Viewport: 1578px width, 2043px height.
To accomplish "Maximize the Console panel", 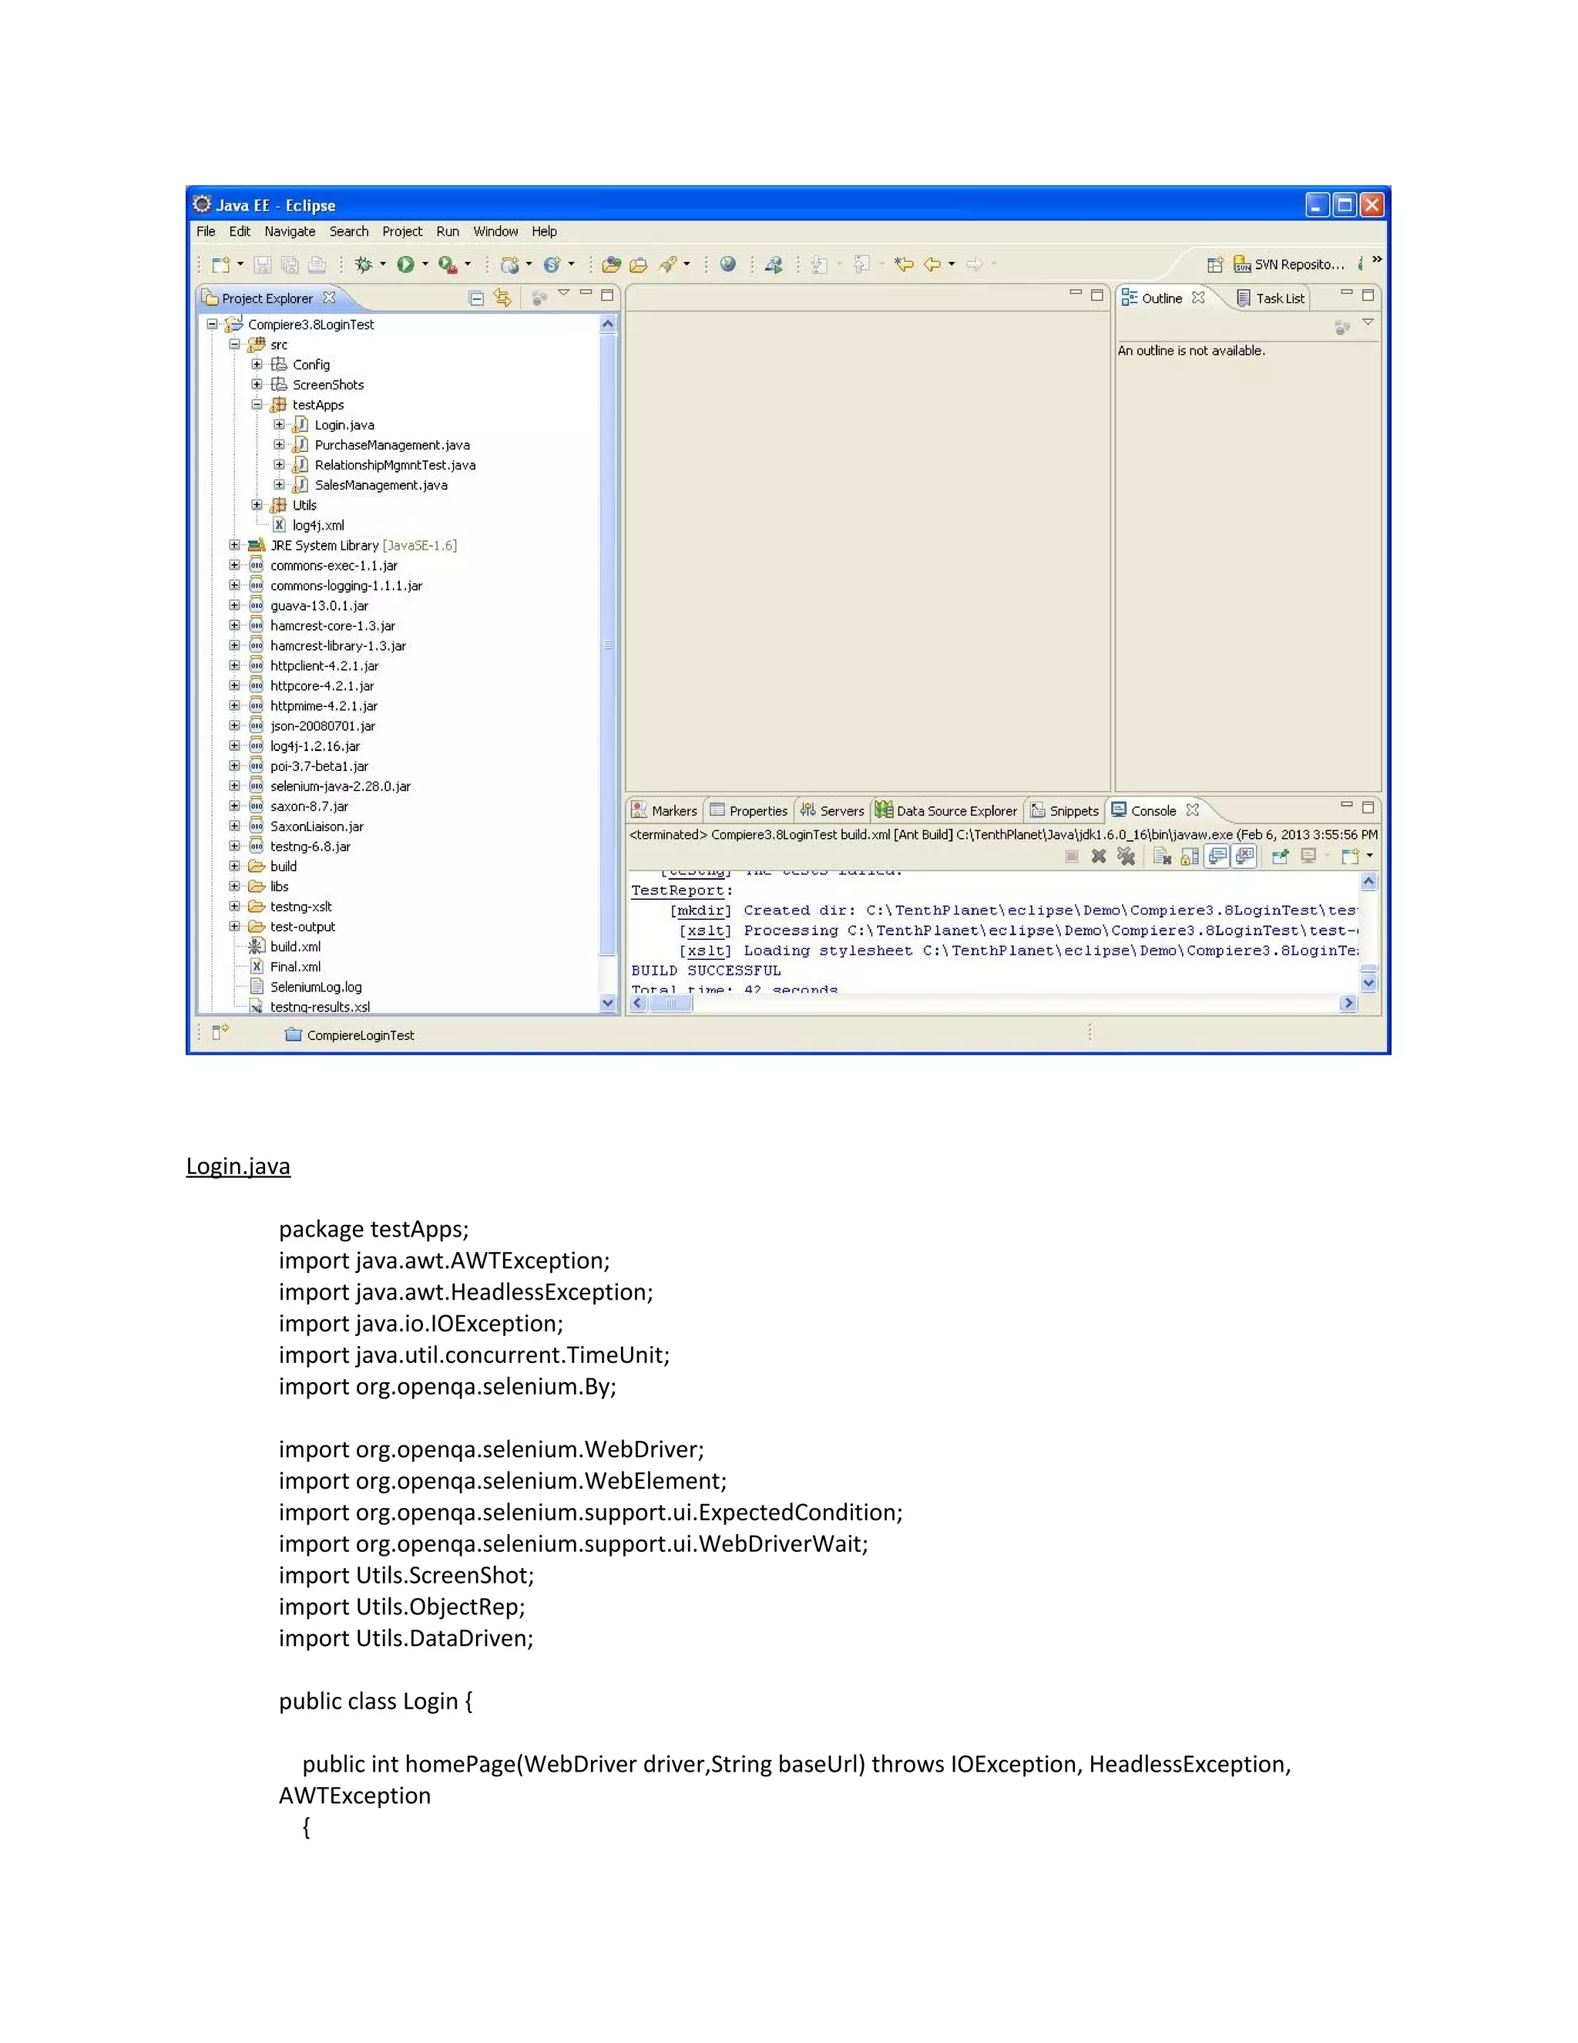I will pos(1368,806).
